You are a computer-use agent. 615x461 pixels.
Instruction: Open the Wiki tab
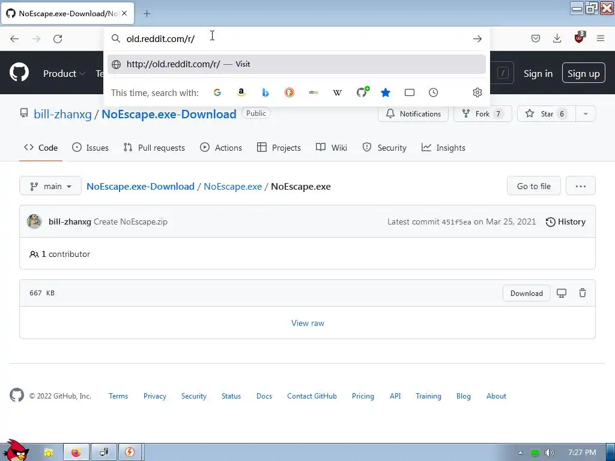[332, 148]
